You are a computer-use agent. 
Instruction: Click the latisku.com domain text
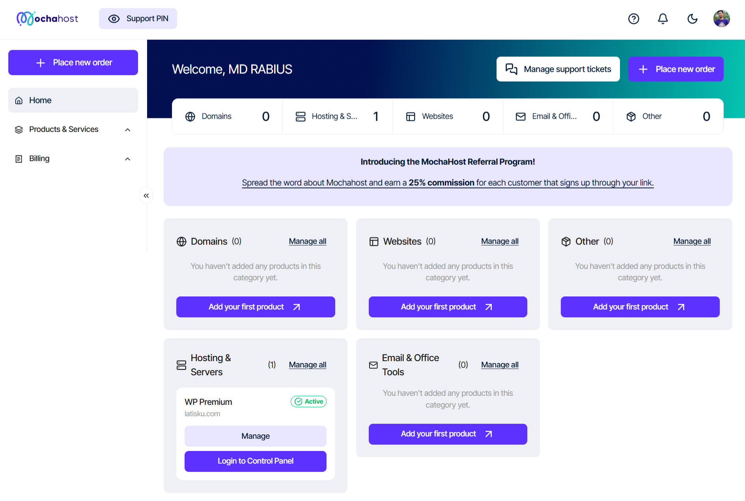[x=202, y=414]
